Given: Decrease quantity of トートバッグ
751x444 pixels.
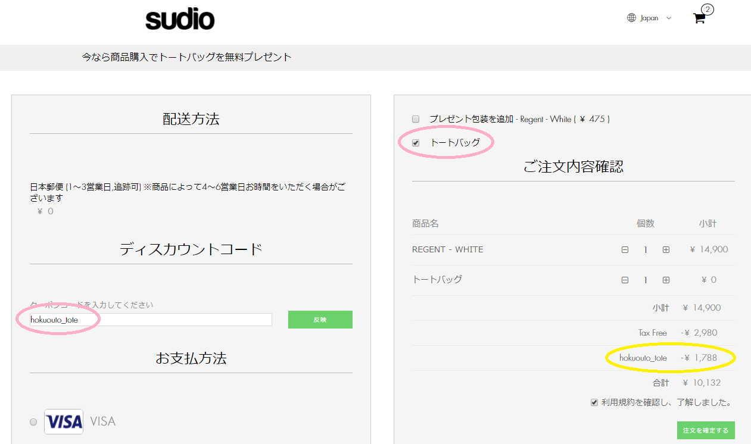Looking at the screenshot, I should pos(625,280).
